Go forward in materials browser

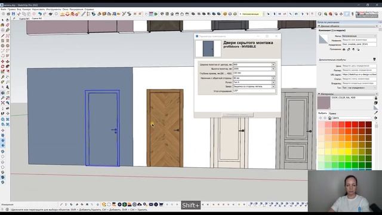(325, 118)
